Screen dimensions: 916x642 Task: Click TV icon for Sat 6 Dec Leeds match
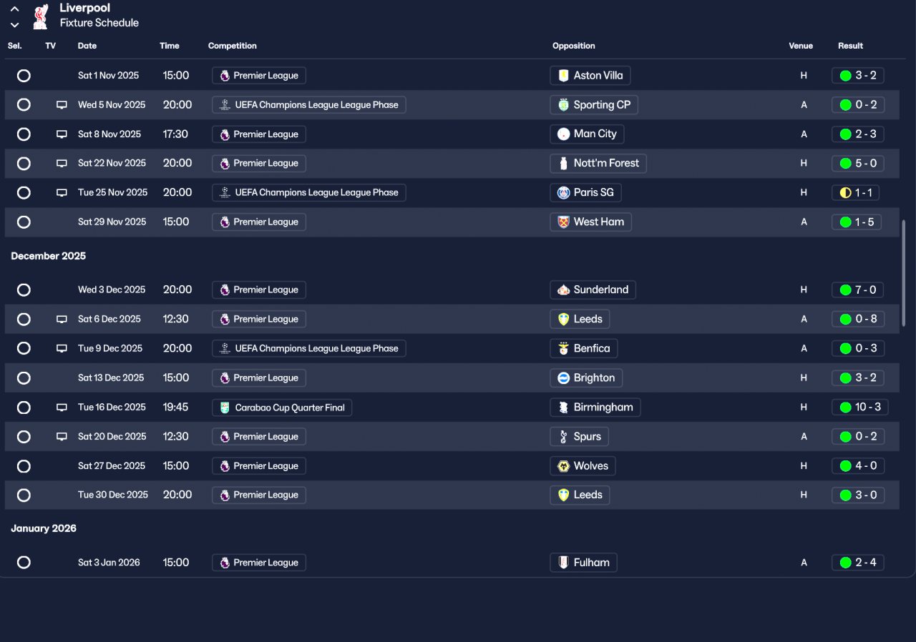[x=62, y=320]
